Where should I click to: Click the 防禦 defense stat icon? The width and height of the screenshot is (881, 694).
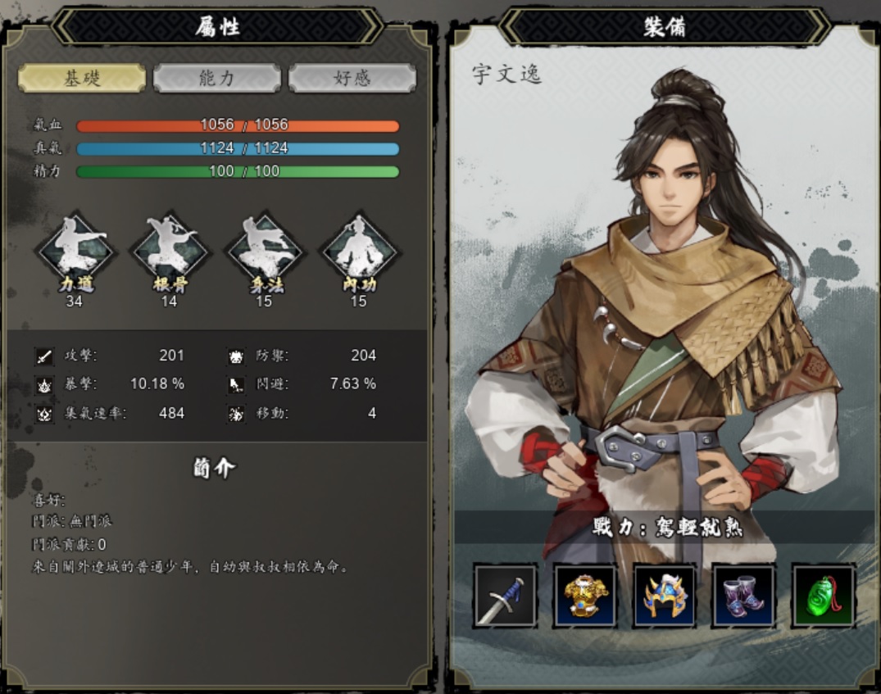tap(237, 356)
